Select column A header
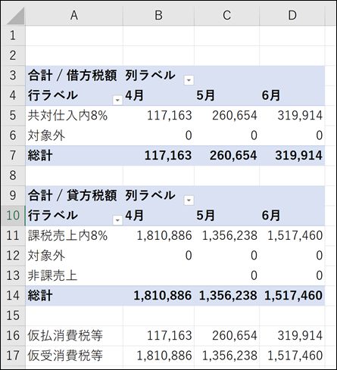337x370 pixels. (74, 15)
